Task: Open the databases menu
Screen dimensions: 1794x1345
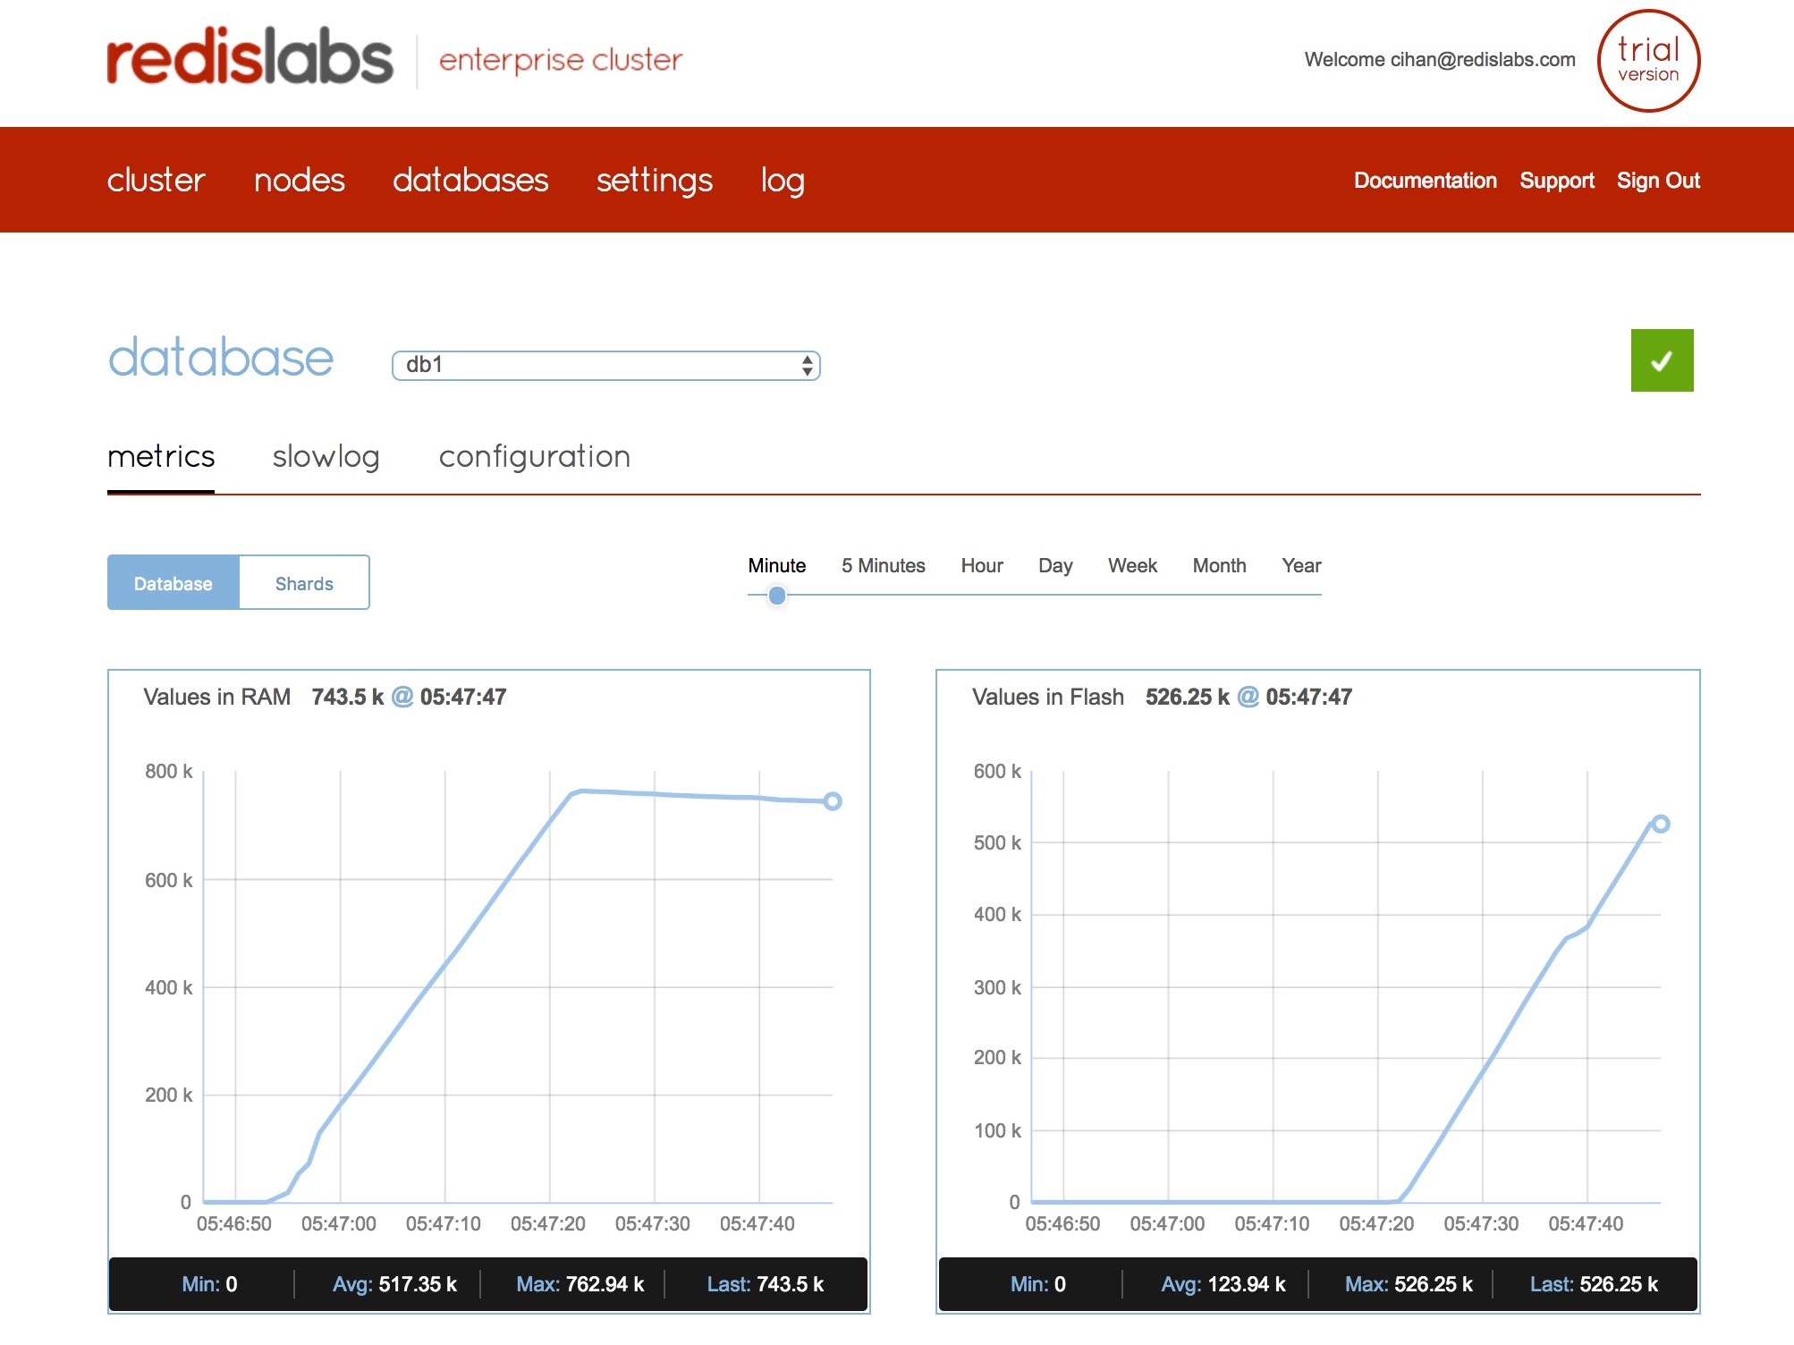Action: (470, 181)
